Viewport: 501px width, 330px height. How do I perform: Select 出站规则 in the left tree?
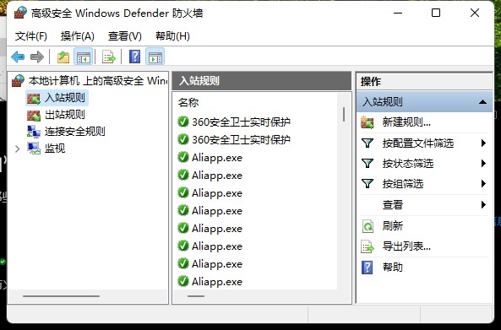[65, 115]
